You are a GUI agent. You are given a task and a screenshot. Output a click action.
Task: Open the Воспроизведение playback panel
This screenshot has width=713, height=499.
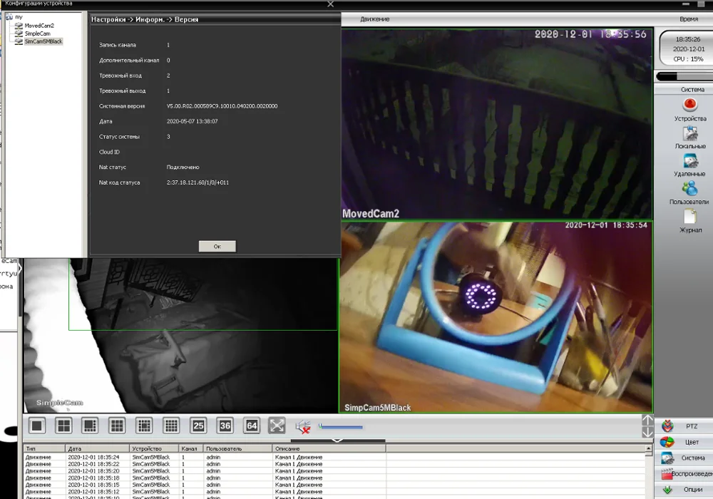(684, 473)
